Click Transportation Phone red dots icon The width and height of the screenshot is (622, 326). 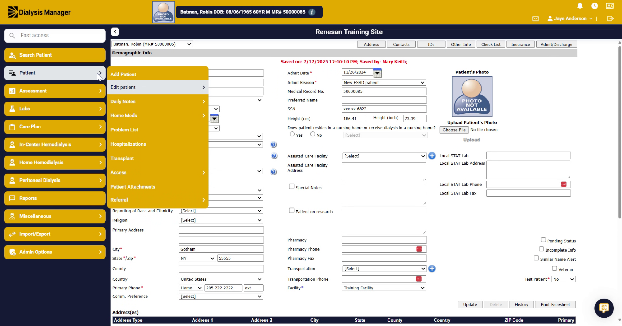419,279
